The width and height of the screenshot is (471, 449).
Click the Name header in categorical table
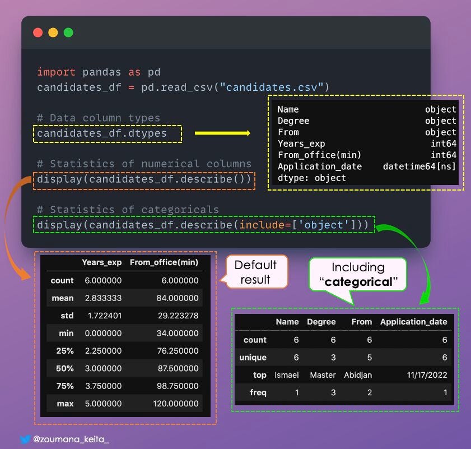[x=287, y=322]
